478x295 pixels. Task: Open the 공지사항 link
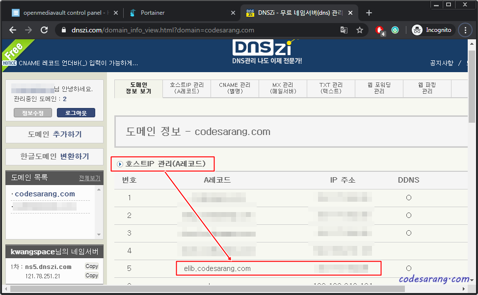441,63
